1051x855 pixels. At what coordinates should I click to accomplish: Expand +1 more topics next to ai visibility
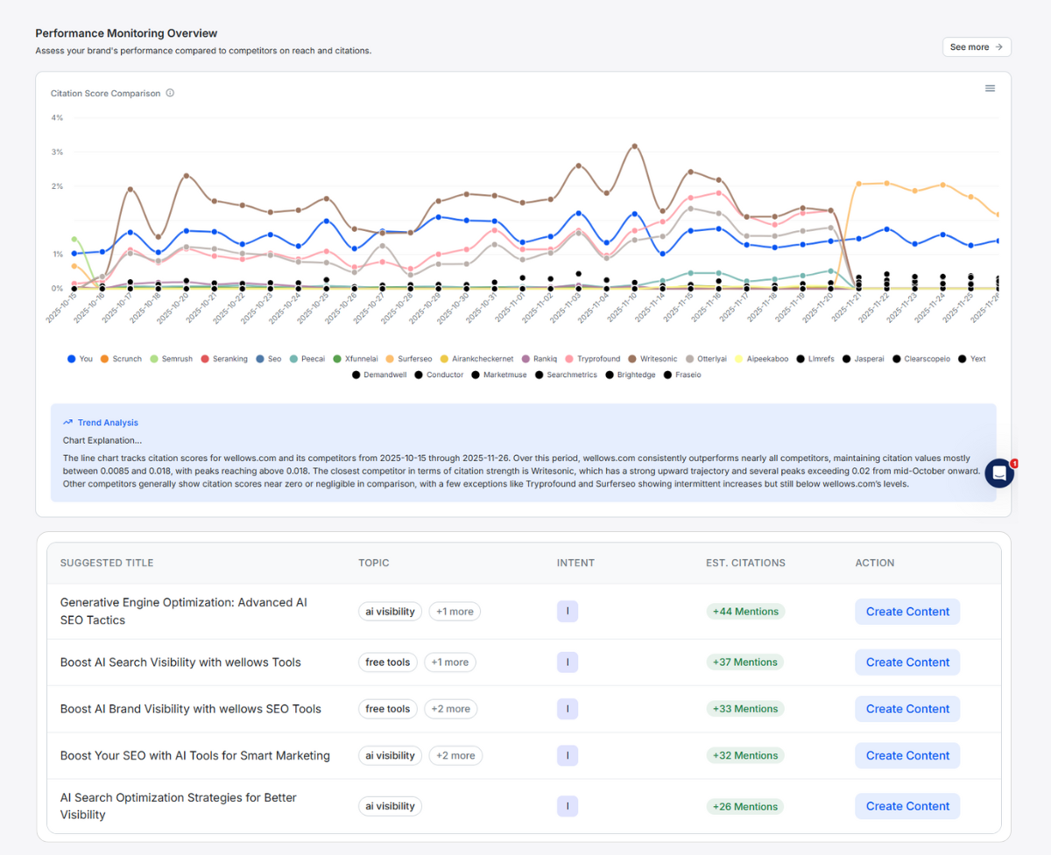(x=454, y=612)
